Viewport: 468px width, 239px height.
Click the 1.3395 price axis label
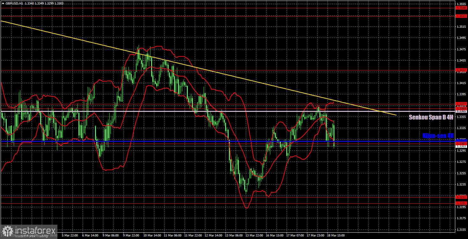point(461,94)
